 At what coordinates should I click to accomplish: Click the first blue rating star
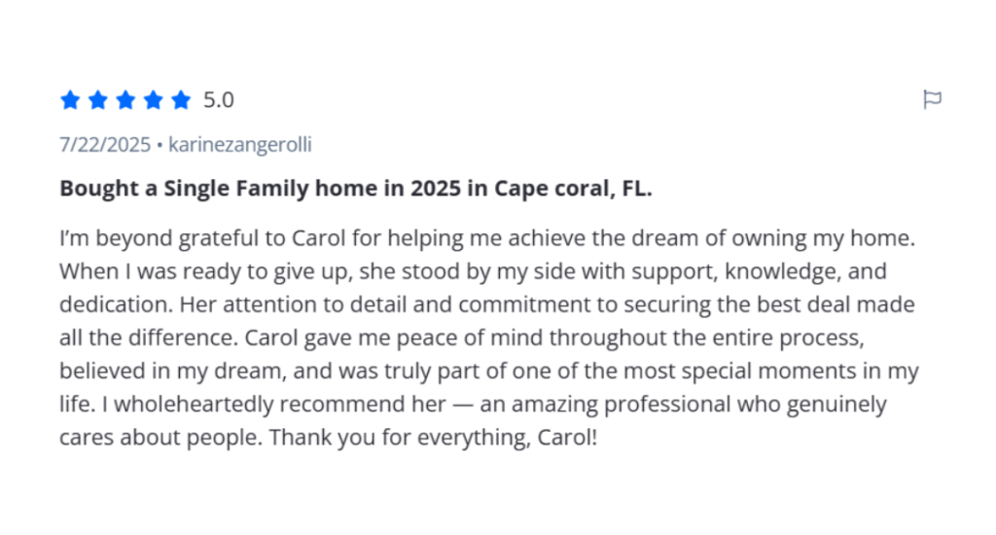click(x=70, y=99)
